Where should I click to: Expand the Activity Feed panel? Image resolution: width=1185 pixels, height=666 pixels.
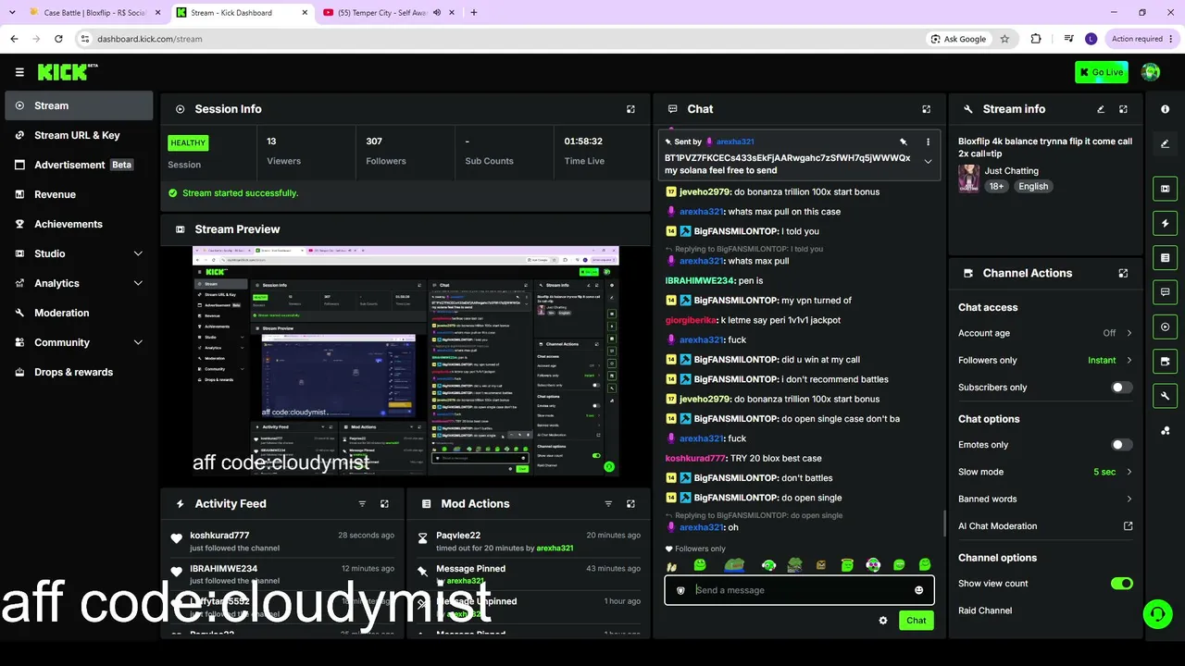pos(384,504)
